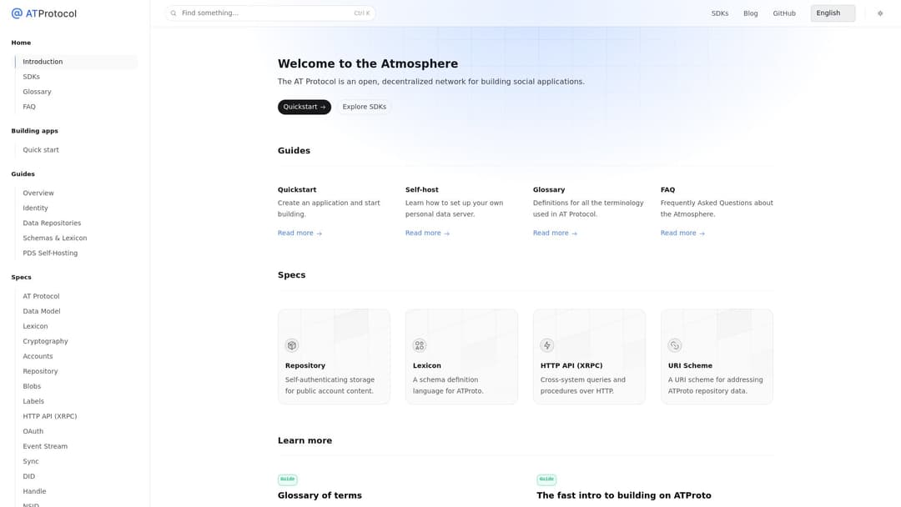Image resolution: width=901 pixels, height=507 pixels.
Task: Open the Repository spec card title
Action: tap(305, 365)
